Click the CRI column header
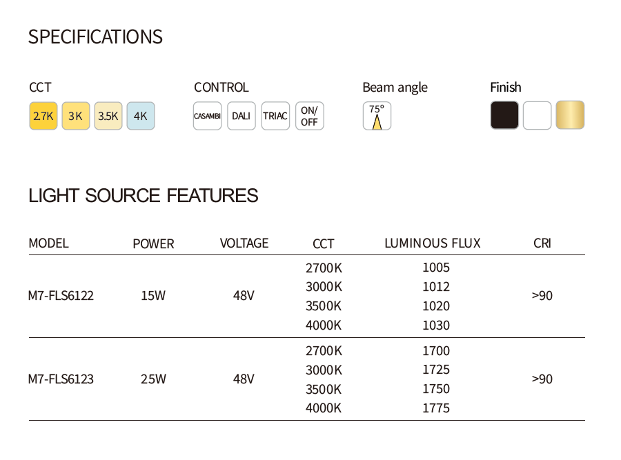This screenshot has width=621, height=460. click(542, 243)
